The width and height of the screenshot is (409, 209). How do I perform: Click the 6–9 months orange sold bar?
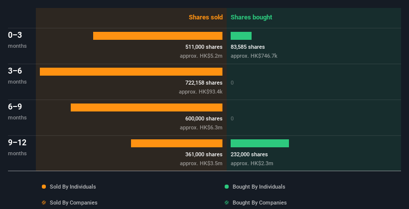(146, 107)
